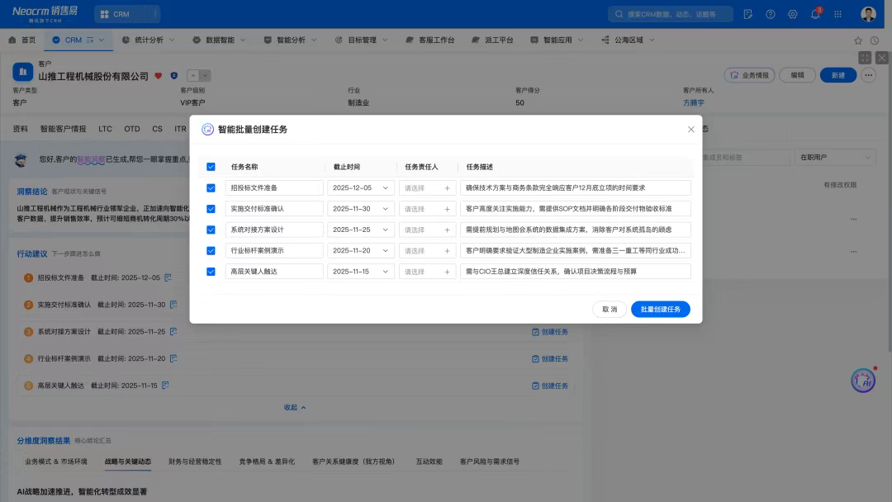
Task: Uncheck the 高层关键人触达 task checkbox
Action: [x=211, y=272]
